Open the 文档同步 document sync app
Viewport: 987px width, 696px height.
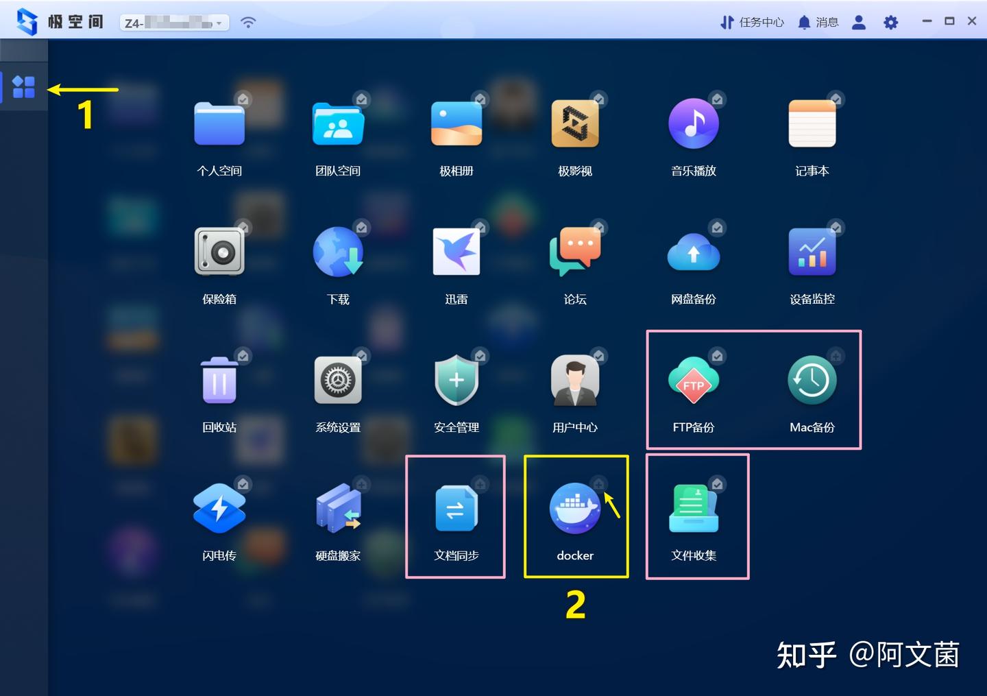[x=456, y=508]
